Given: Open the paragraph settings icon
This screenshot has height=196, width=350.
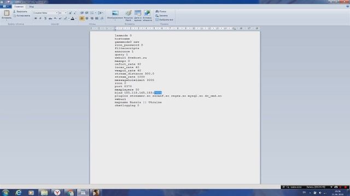Looking at the screenshot, I should 102,19.
